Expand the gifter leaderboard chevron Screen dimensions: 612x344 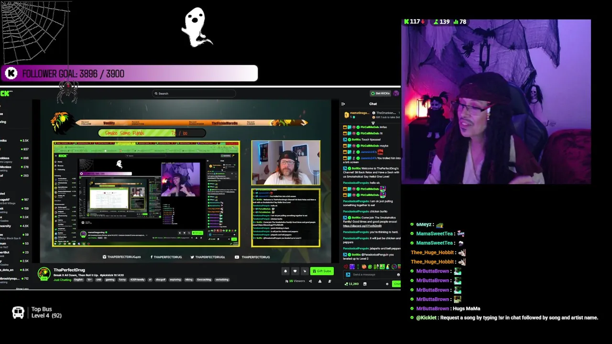(373, 123)
